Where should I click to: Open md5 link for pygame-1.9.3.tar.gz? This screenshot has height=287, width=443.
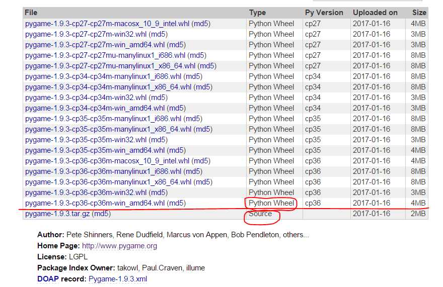(101, 214)
